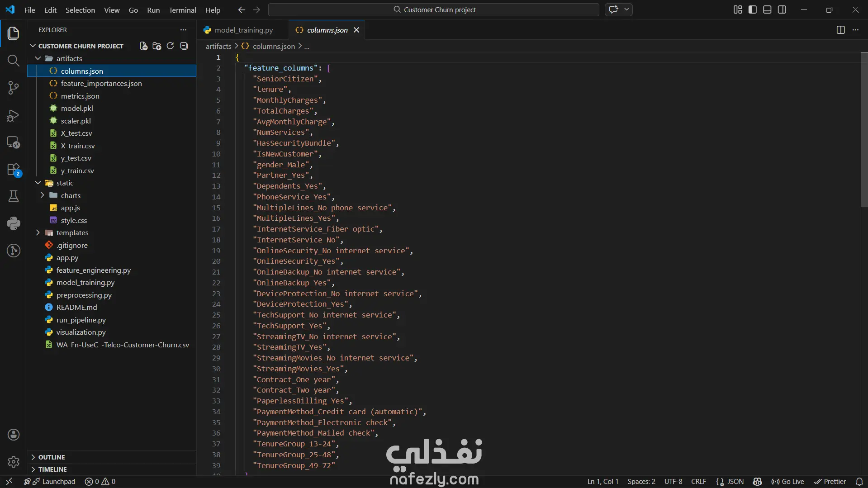The width and height of the screenshot is (868, 488).
Task: Expand the charts folder
Action: [42, 195]
